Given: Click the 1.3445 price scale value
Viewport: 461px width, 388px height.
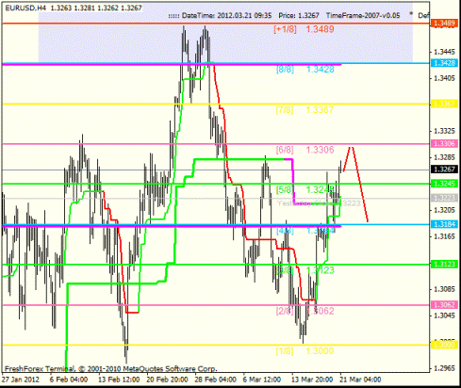Looking at the screenshot, I should point(444,52).
